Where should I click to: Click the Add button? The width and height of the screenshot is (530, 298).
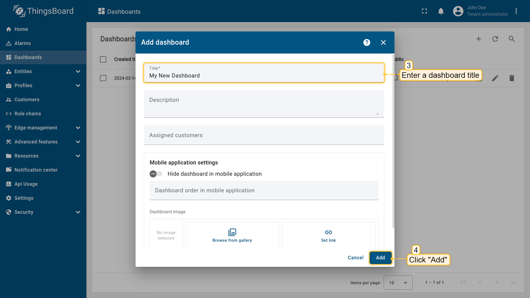coord(380,258)
